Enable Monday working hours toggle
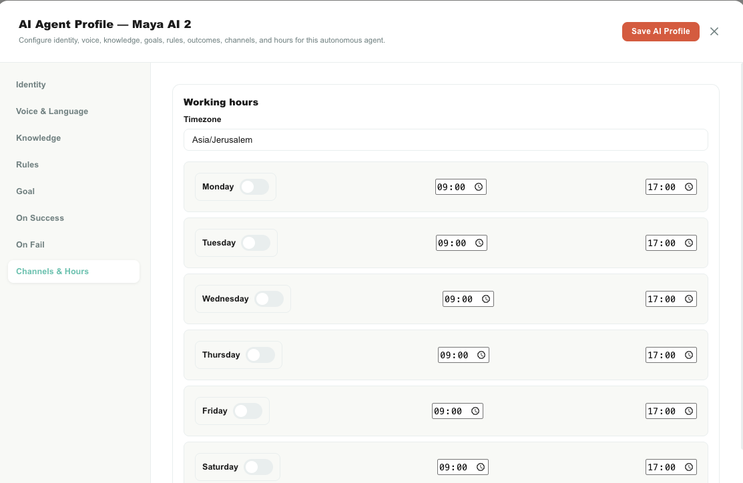Image resolution: width=743 pixels, height=483 pixels. click(x=254, y=187)
